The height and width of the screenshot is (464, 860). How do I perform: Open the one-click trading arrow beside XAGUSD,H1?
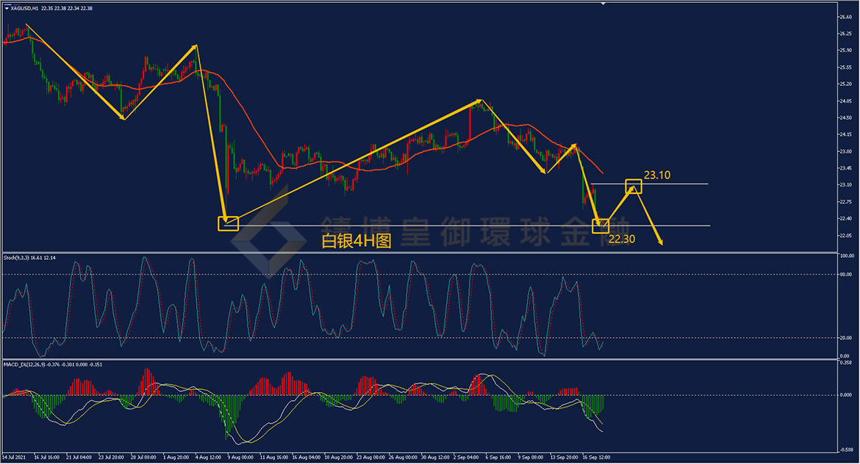click(7, 8)
